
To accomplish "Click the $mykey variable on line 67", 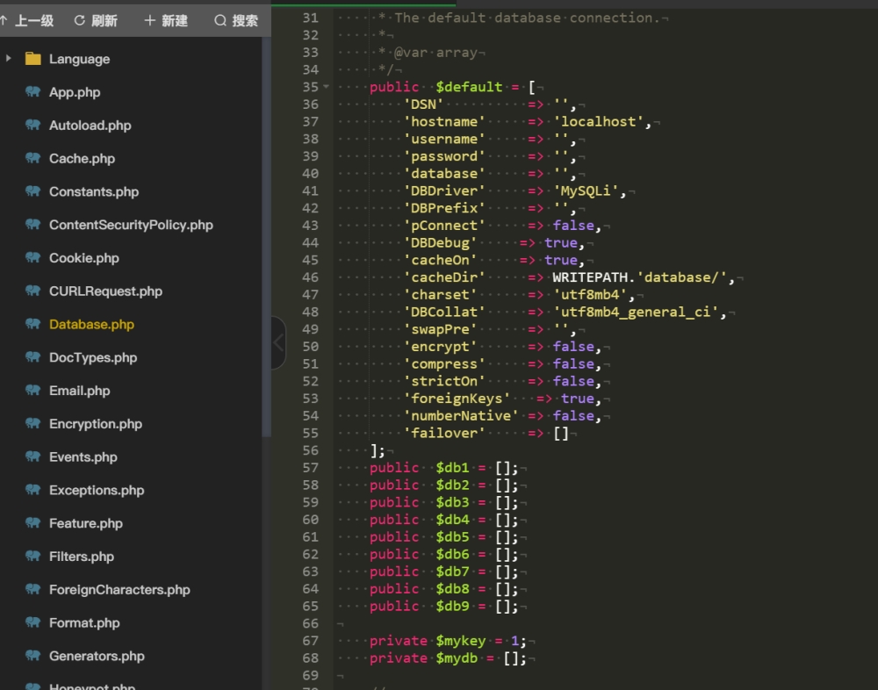I will (x=461, y=641).
